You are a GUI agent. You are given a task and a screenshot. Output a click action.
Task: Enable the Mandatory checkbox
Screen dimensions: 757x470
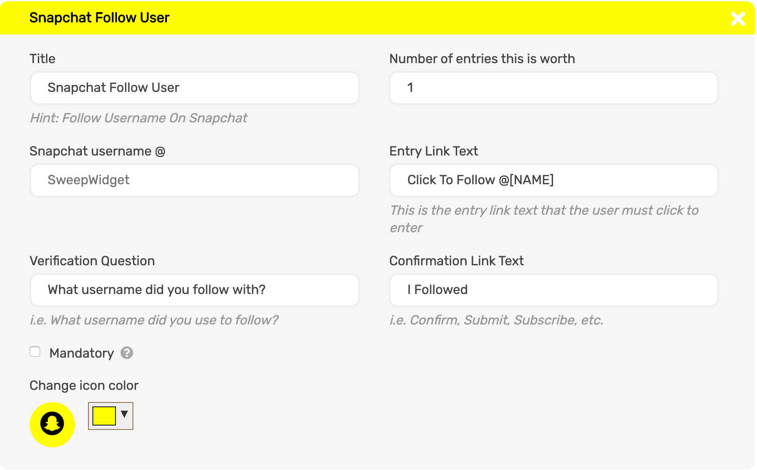click(x=35, y=351)
